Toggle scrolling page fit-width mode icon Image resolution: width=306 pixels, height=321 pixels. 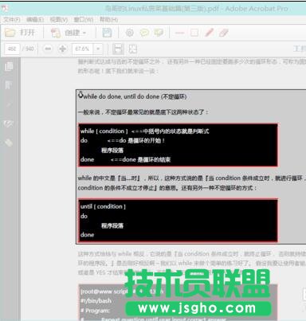118,49
